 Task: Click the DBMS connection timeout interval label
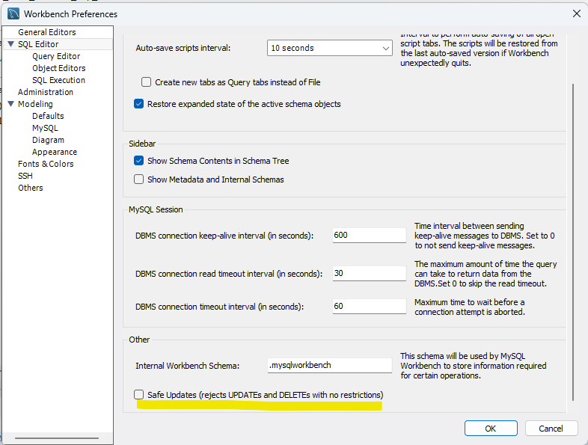[x=219, y=307]
